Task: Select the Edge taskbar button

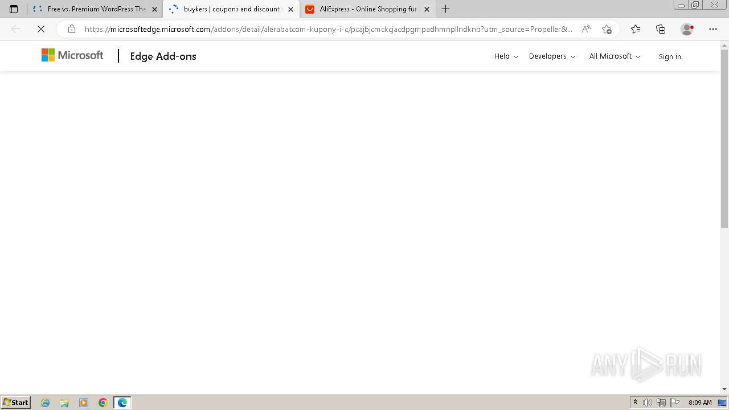Action: pos(122,403)
